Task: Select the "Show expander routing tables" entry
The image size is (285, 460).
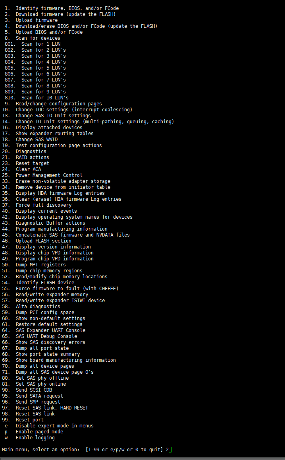Action: point(54,134)
